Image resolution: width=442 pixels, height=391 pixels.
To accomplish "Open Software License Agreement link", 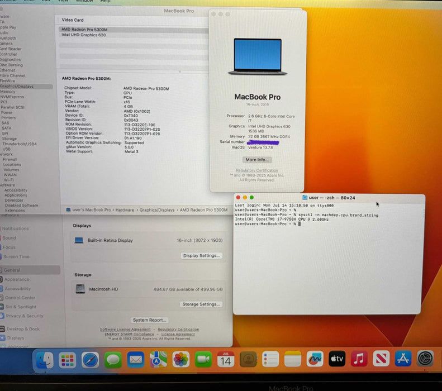I will 125,330.
